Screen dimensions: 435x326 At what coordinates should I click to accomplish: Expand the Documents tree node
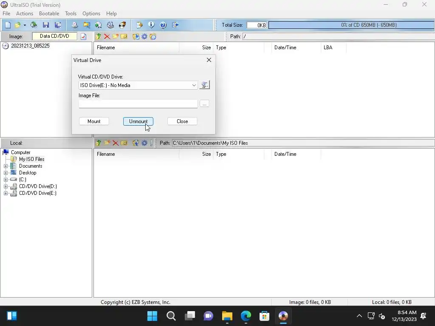6,166
